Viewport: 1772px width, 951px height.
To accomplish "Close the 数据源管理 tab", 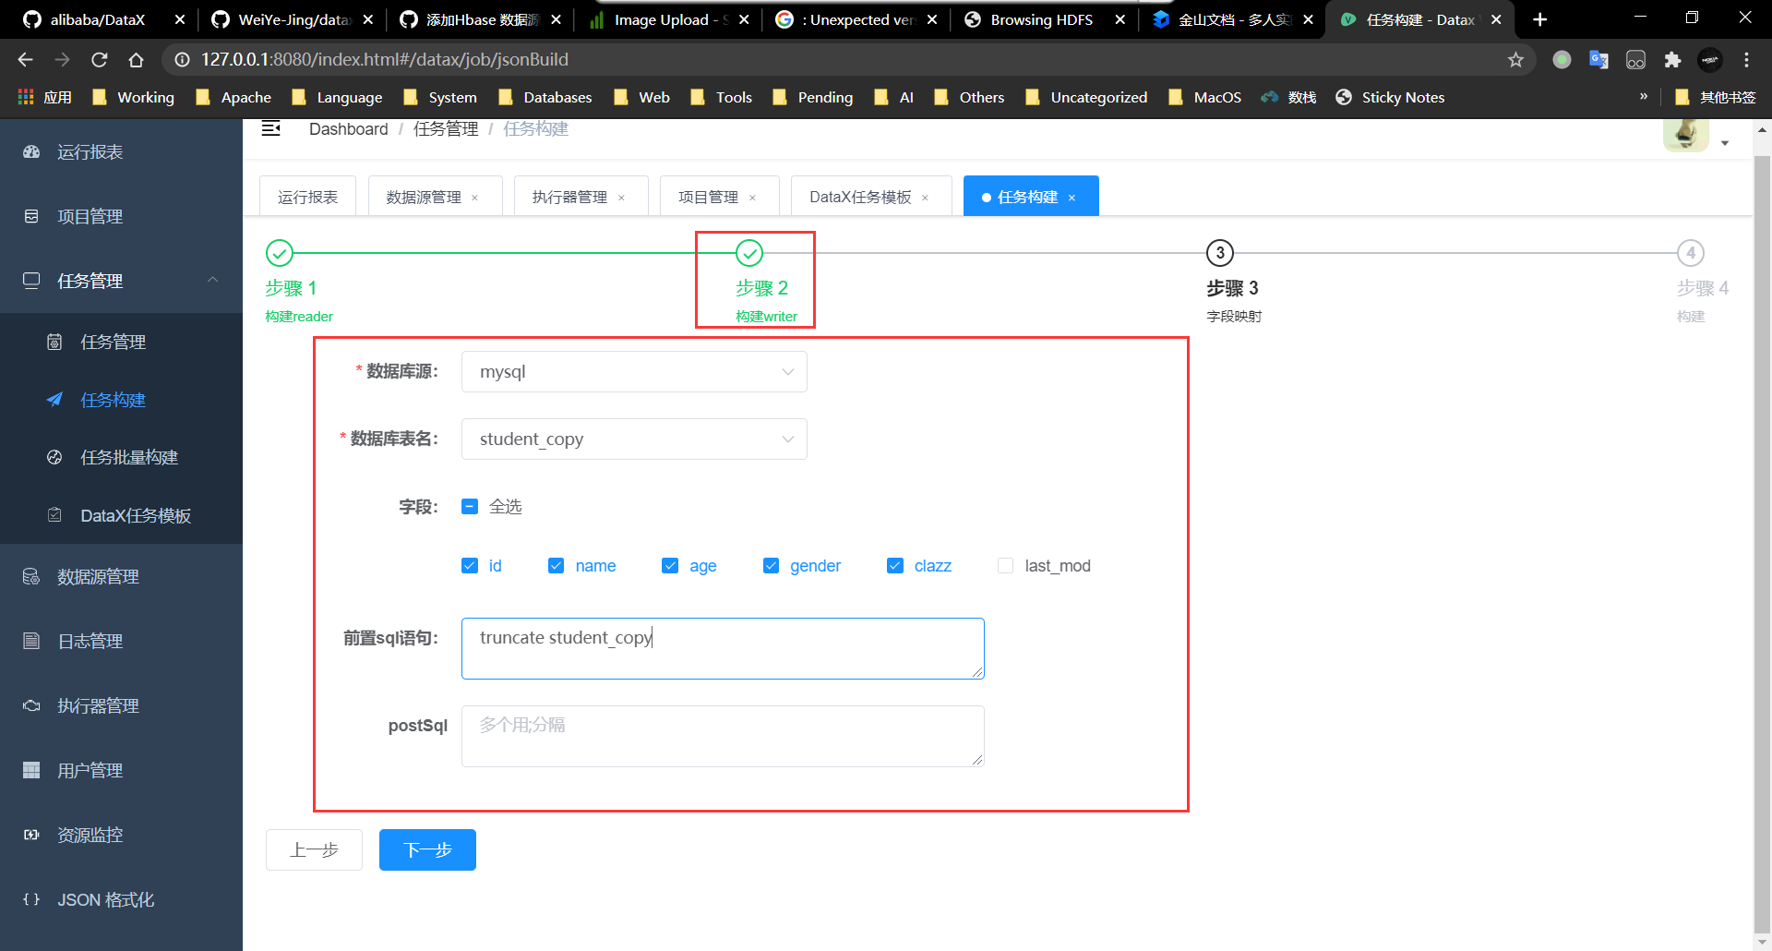I will (475, 198).
